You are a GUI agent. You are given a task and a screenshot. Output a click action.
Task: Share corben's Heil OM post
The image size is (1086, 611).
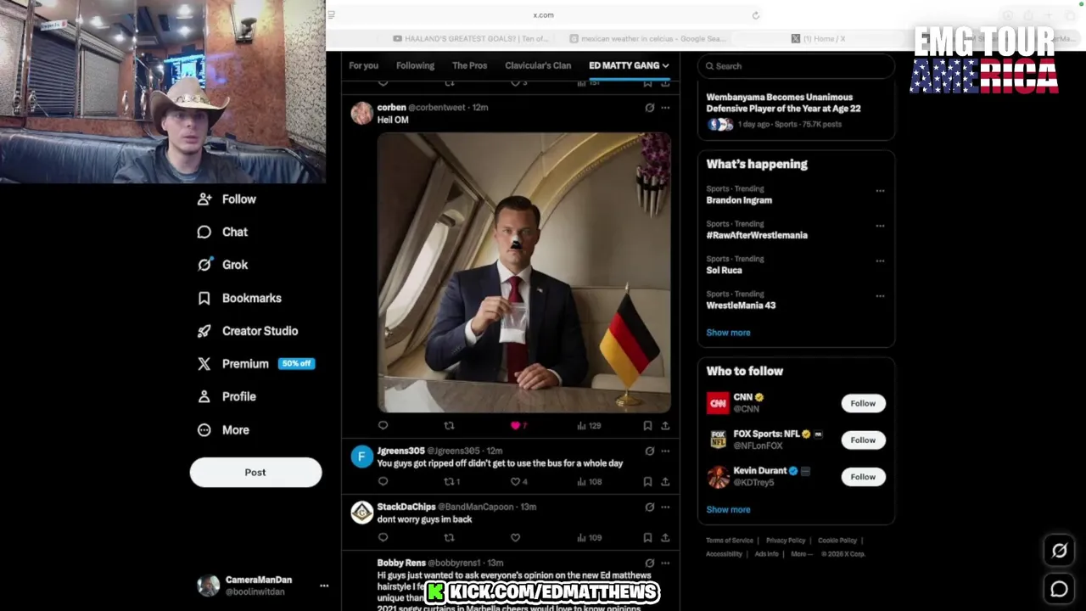pyautogui.click(x=665, y=425)
